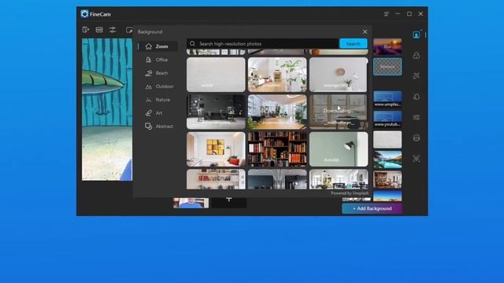
Task: Select the blue sky background below the library room
Action: pos(387,196)
